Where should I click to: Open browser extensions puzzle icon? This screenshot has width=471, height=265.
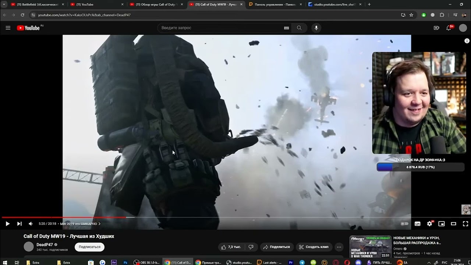click(x=442, y=15)
